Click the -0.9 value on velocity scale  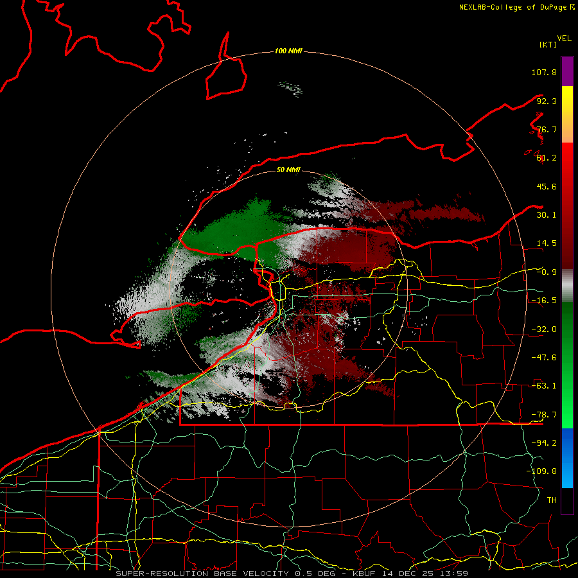(x=547, y=272)
